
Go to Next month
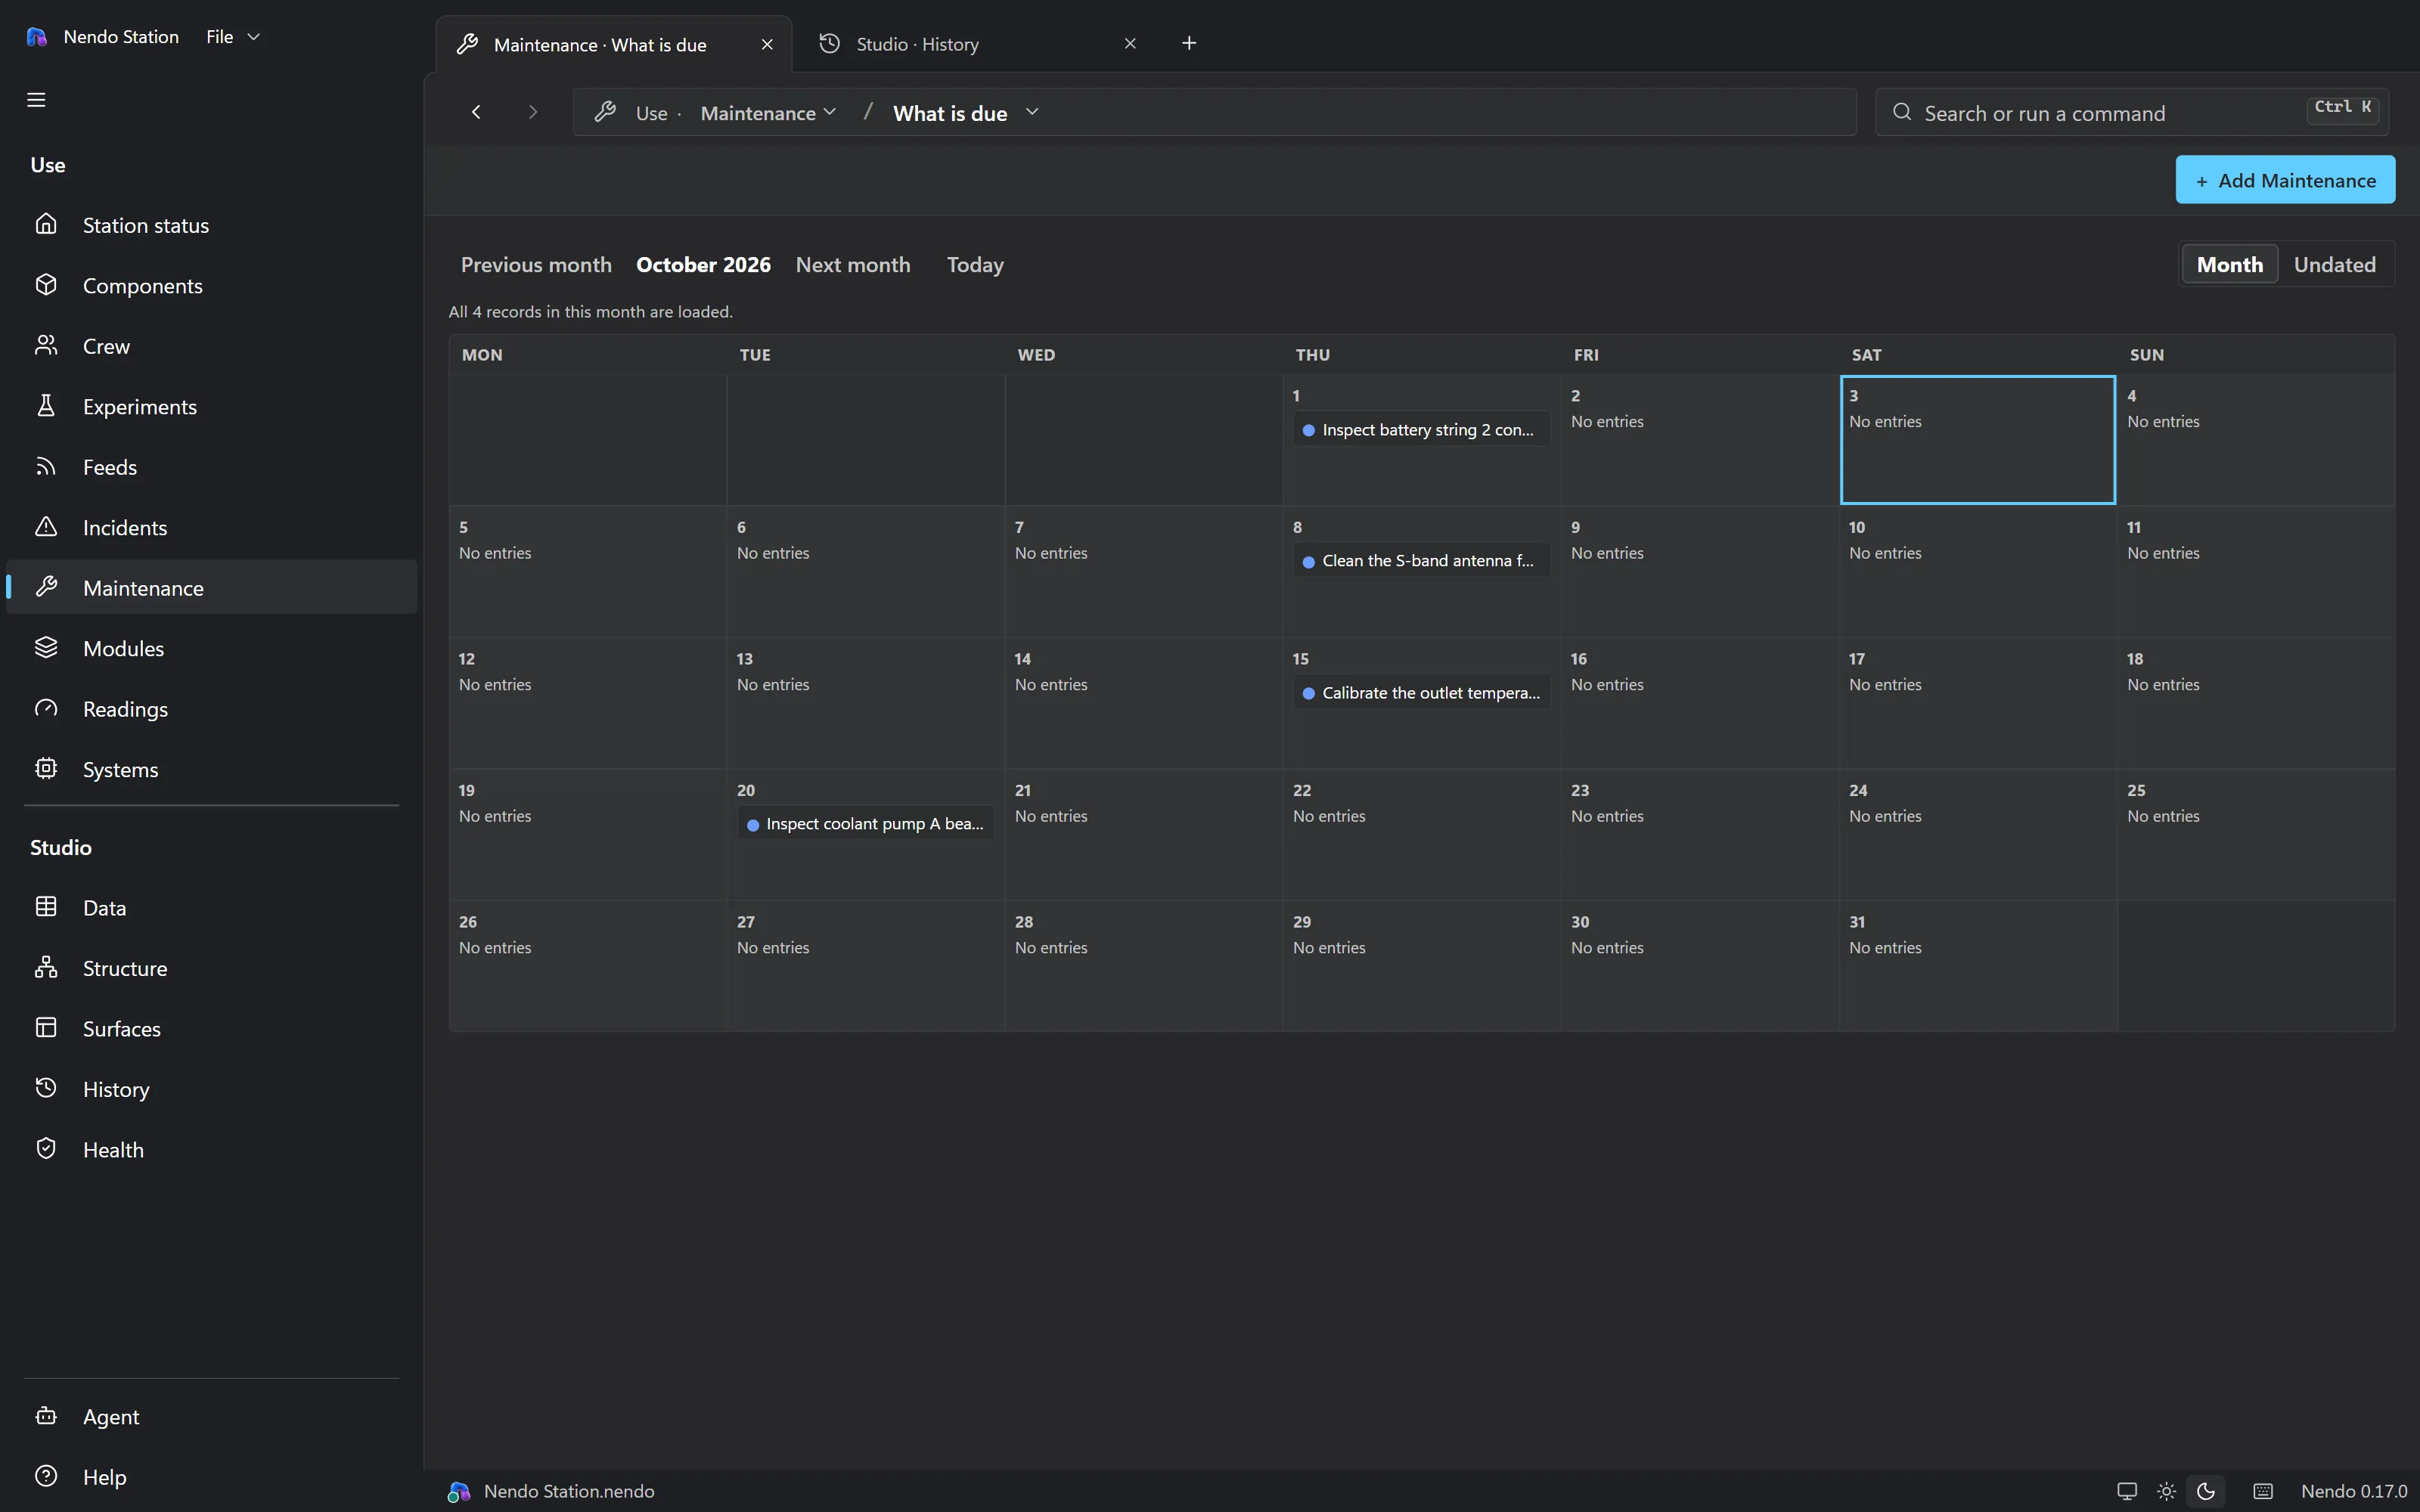tap(853, 265)
